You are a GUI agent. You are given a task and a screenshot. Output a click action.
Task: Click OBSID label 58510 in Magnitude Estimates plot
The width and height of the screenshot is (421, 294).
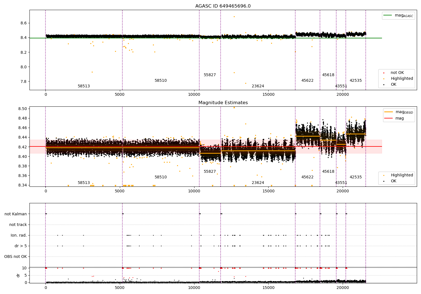[161, 177]
